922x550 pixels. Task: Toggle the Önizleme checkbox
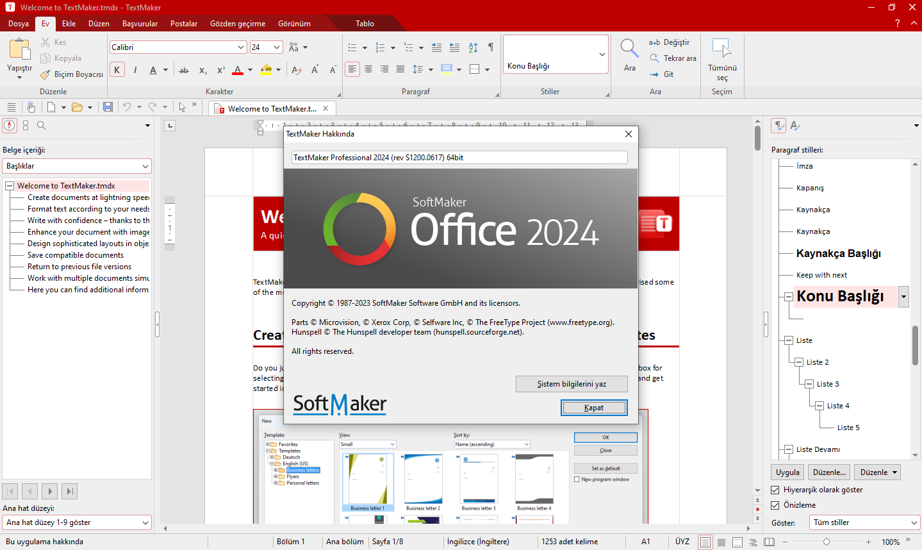(775, 505)
